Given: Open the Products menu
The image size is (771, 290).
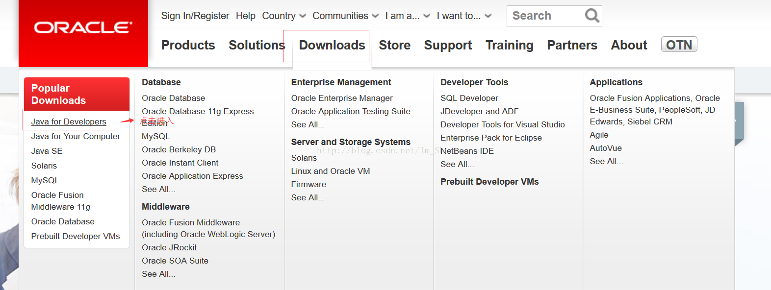Looking at the screenshot, I should coord(188,45).
